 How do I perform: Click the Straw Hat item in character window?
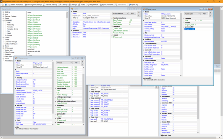click(x=60, y=72)
